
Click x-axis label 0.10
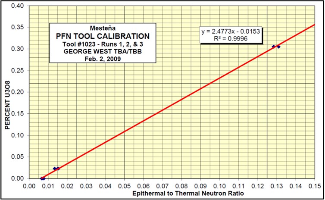pyautogui.click(x=220, y=186)
